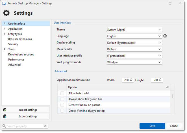Image resolution: width=187 pixels, height=133 pixels.
Task: Click the options list scrollbar thumb
Action: point(172,96)
